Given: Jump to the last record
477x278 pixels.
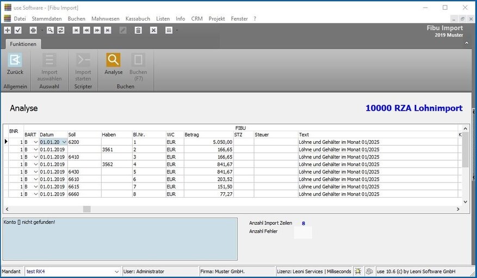Looking at the screenshot, I should [108, 30].
